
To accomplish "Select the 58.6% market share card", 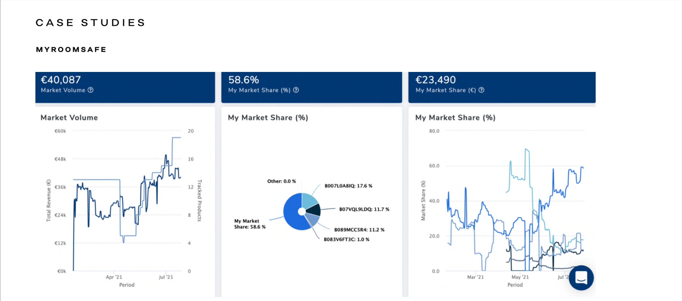I will (x=311, y=87).
